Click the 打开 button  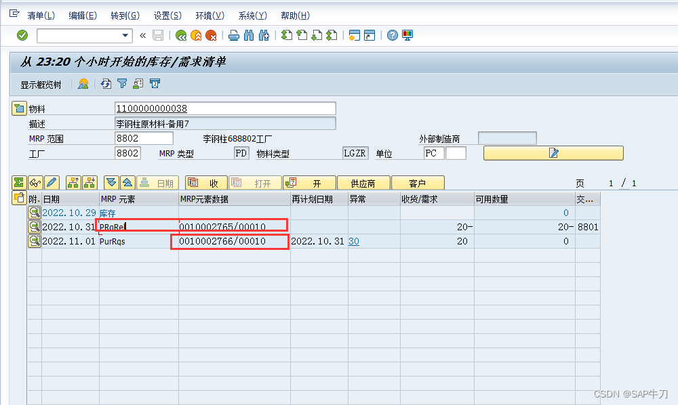tap(255, 183)
